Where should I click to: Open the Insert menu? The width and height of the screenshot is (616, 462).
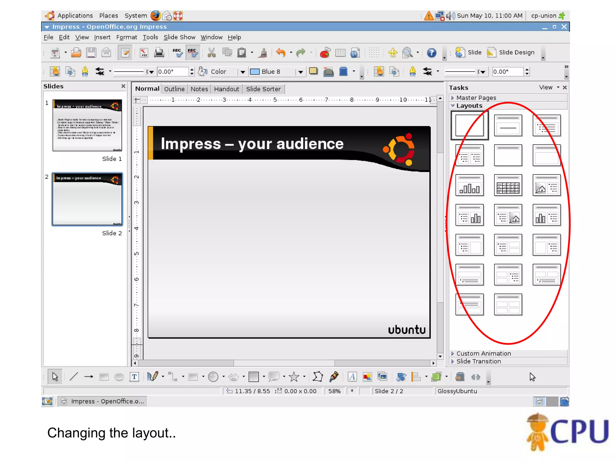102,37
